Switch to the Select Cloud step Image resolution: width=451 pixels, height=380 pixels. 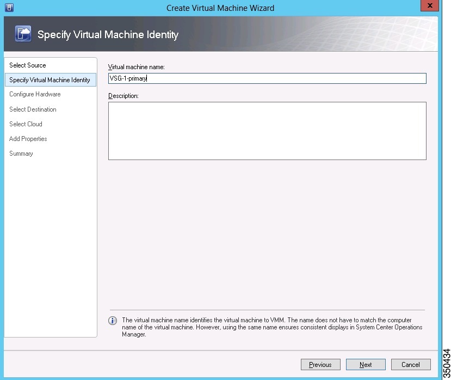[26, 124]
